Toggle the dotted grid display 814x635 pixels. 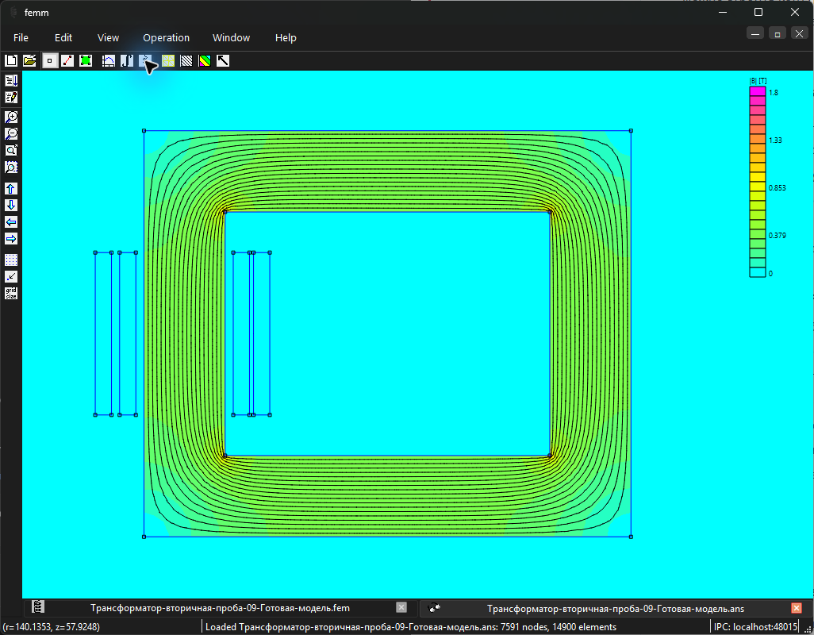click(11, 260)
